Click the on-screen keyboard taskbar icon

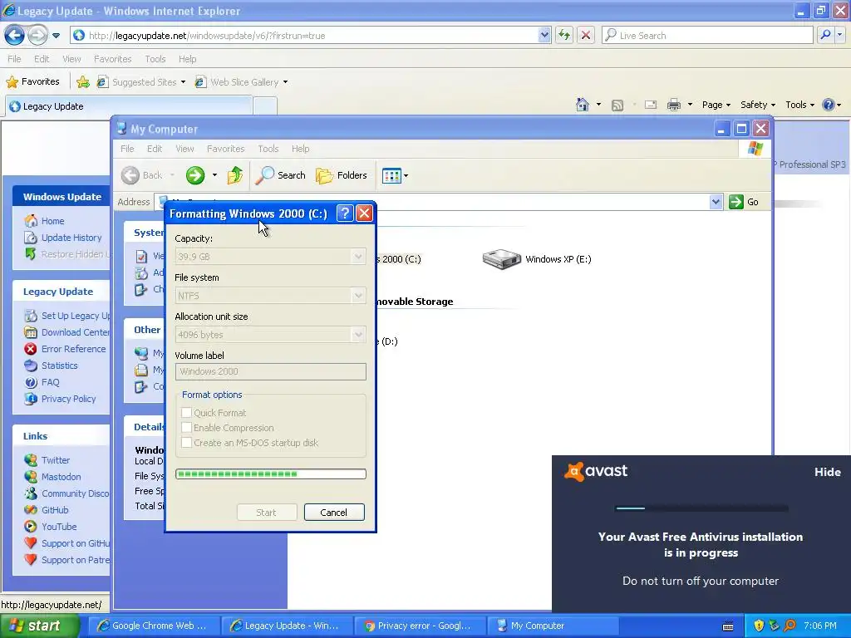coord(728,626)
